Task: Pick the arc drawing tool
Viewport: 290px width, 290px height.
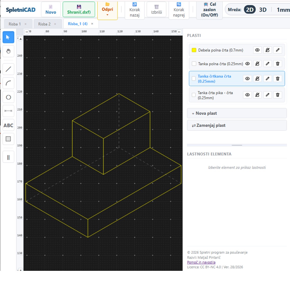Action: pyautogui.click(x=8, y=83)
